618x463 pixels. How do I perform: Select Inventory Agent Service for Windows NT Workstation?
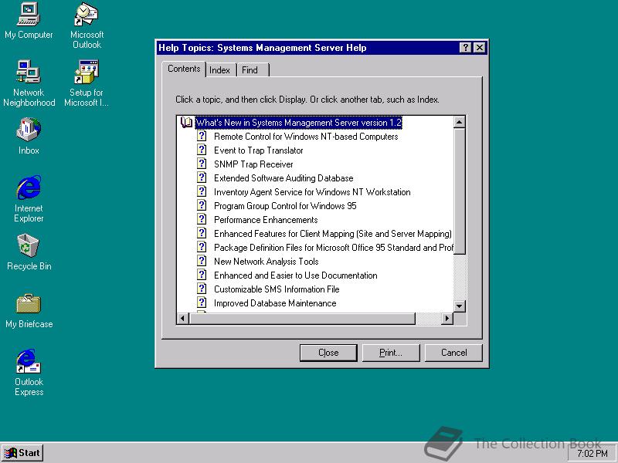pos(312,192)
